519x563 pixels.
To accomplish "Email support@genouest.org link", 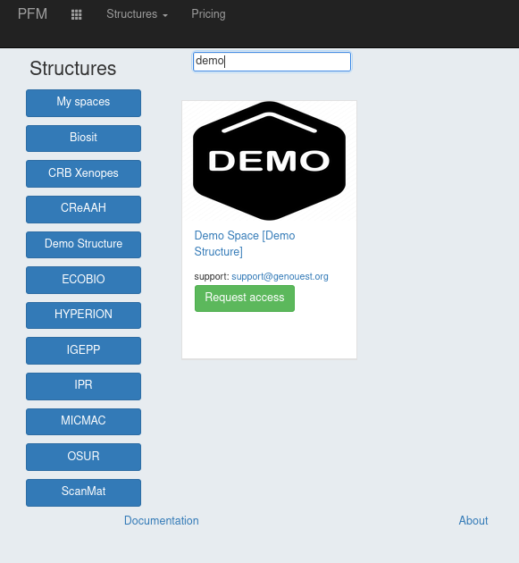I will [280, 276].
